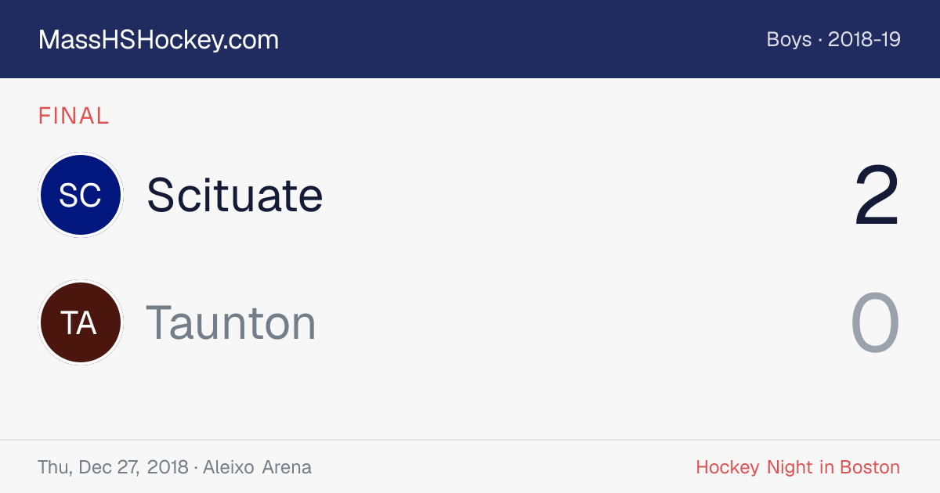View the Taunton team name

pos(231,322)
